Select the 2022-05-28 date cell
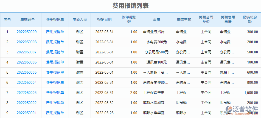 (104, 113)
